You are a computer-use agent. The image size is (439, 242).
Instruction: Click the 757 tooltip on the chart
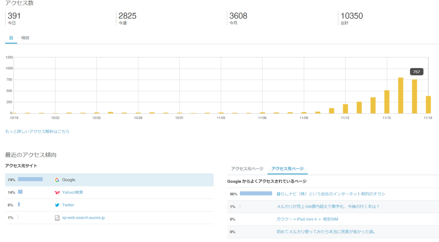(x=417, y=72)
